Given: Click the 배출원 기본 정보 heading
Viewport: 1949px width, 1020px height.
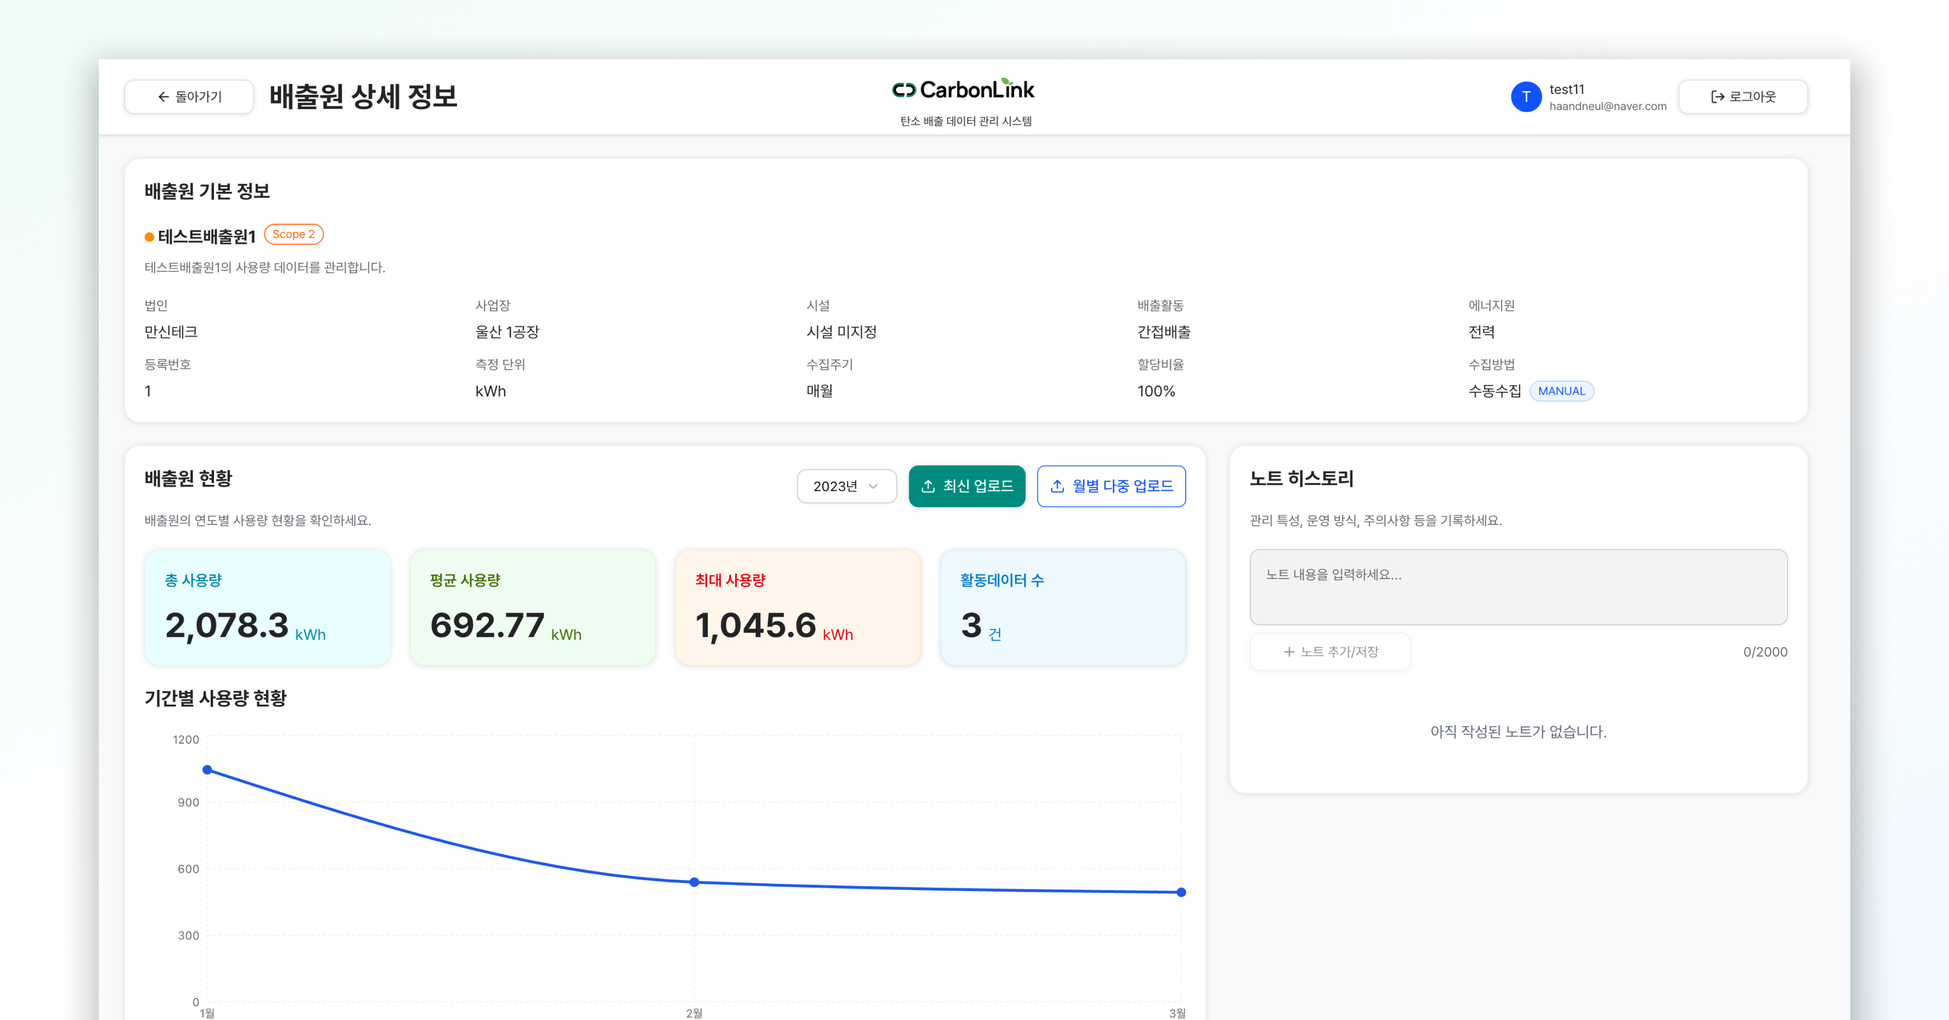Looking at the screenshot, I should (x=207, y=191).
